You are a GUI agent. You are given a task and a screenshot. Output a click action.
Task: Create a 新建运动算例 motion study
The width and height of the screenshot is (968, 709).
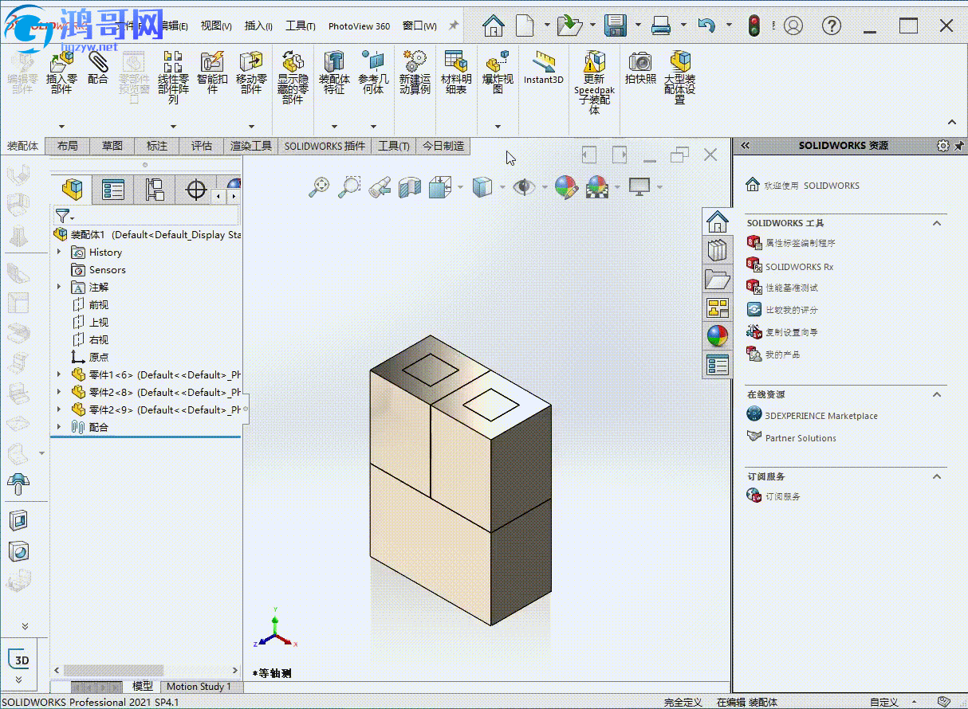415,72
